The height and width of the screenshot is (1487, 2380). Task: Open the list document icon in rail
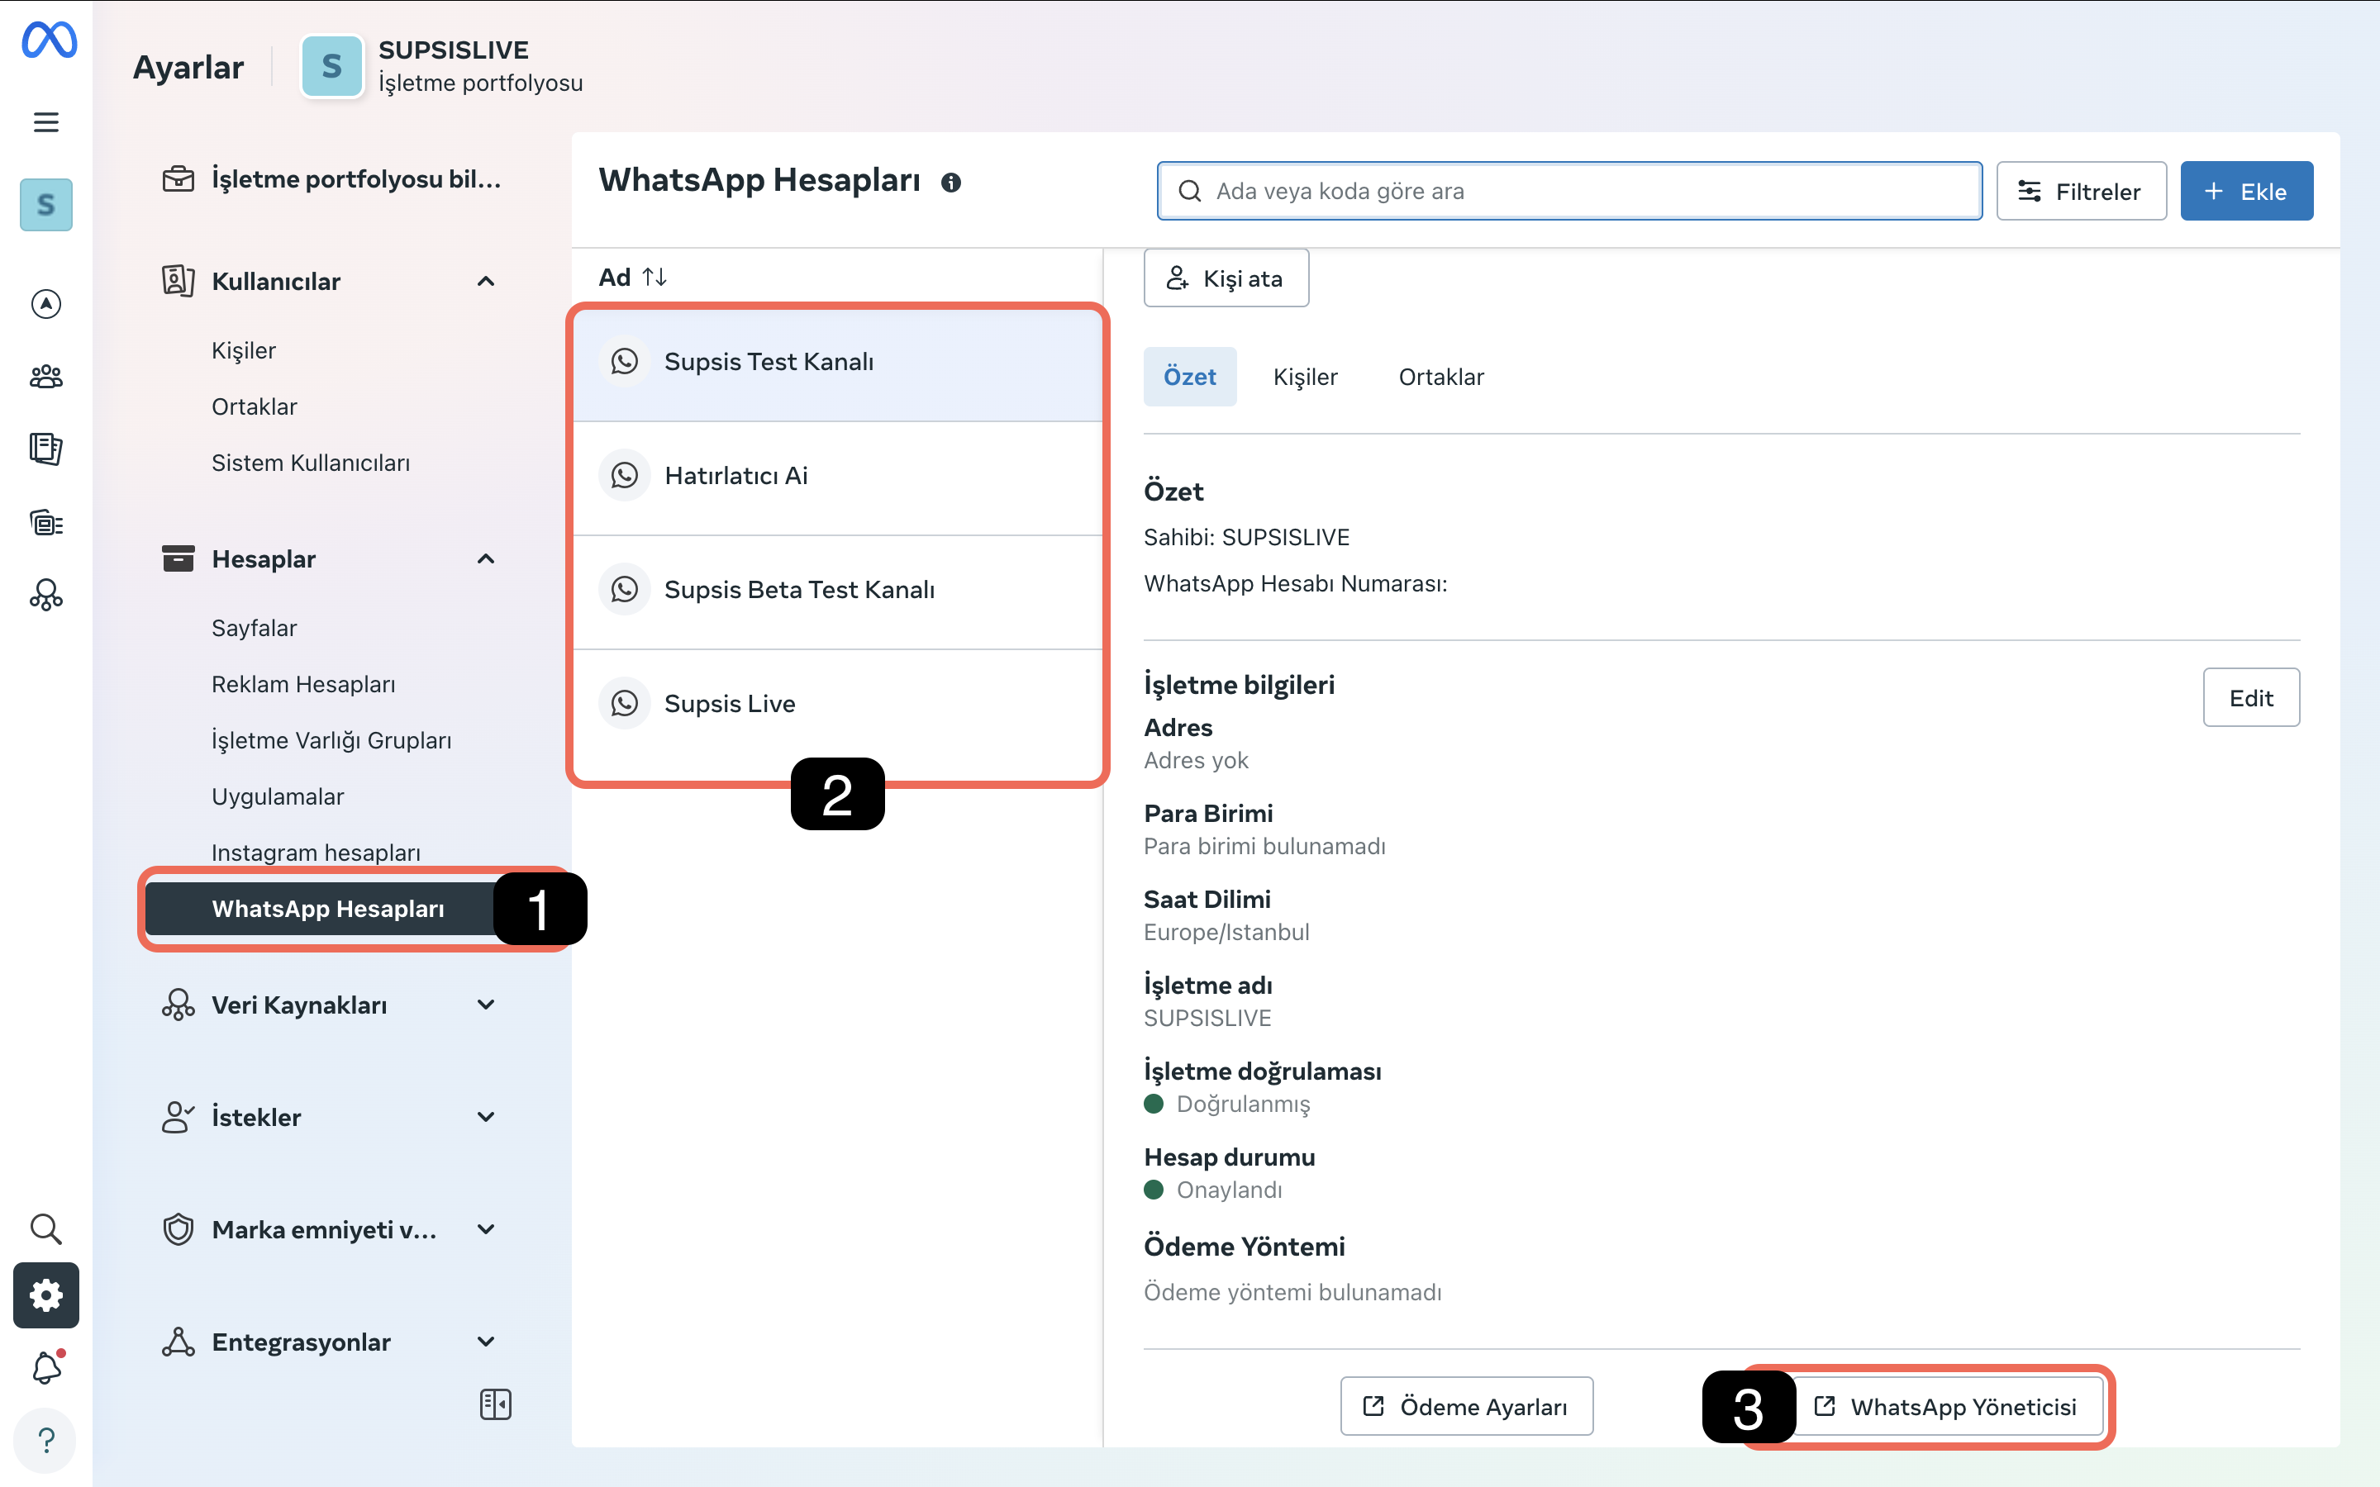pos(46,522)
